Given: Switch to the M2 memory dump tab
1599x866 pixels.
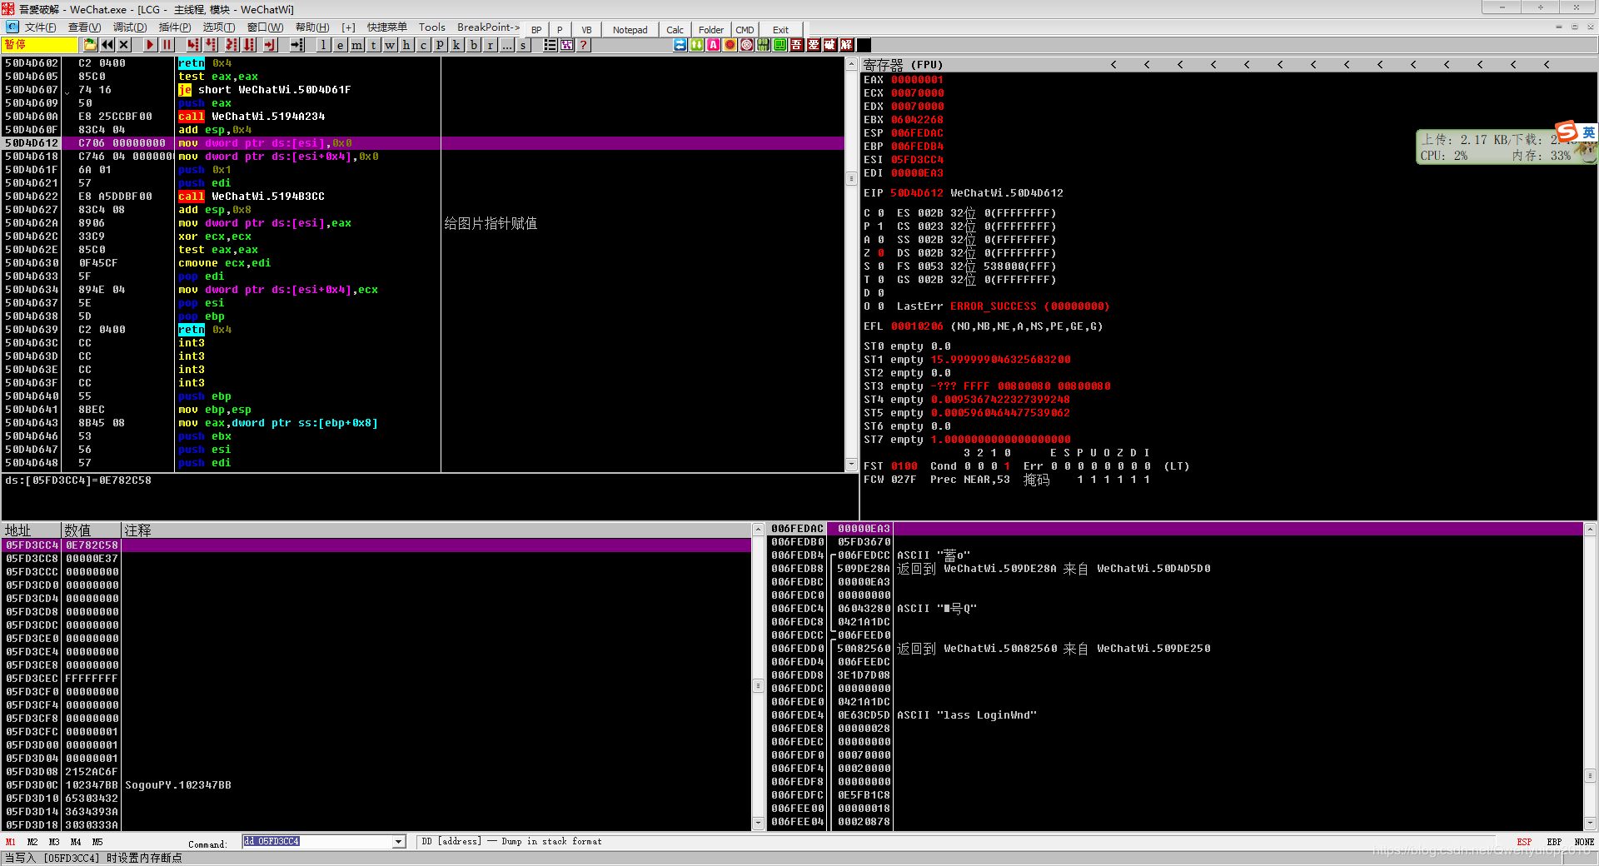Looking at the screenshot, I should (32, 842).
